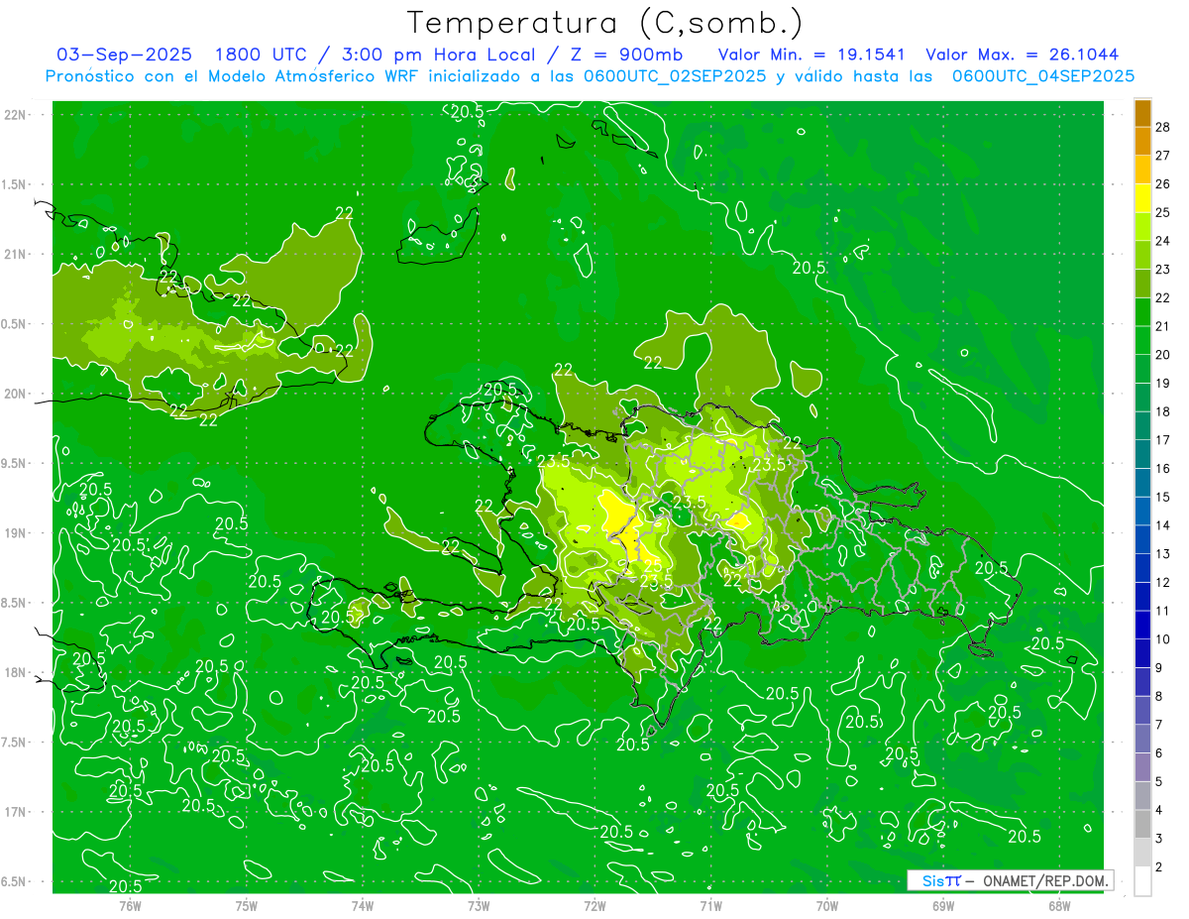
Task: Click the "19N" latitude axis label
Action: point(17,533)
